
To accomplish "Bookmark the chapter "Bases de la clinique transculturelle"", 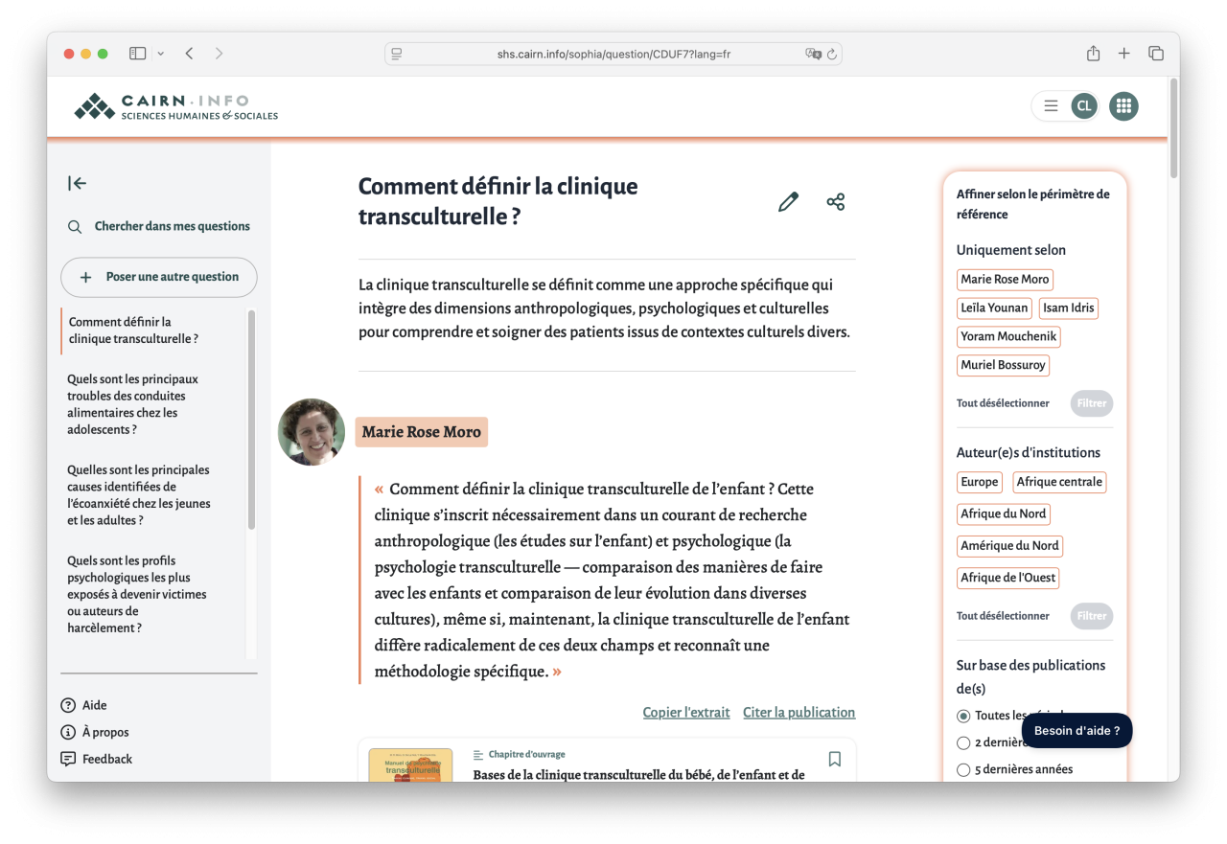I will (834, 759).
